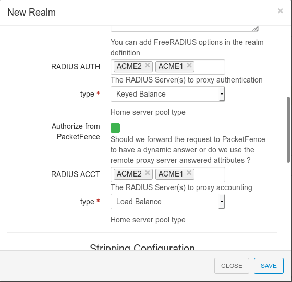Focus the RADIUS AUTH server input field
Screen dimensions: 292x282
click(210, 67)
